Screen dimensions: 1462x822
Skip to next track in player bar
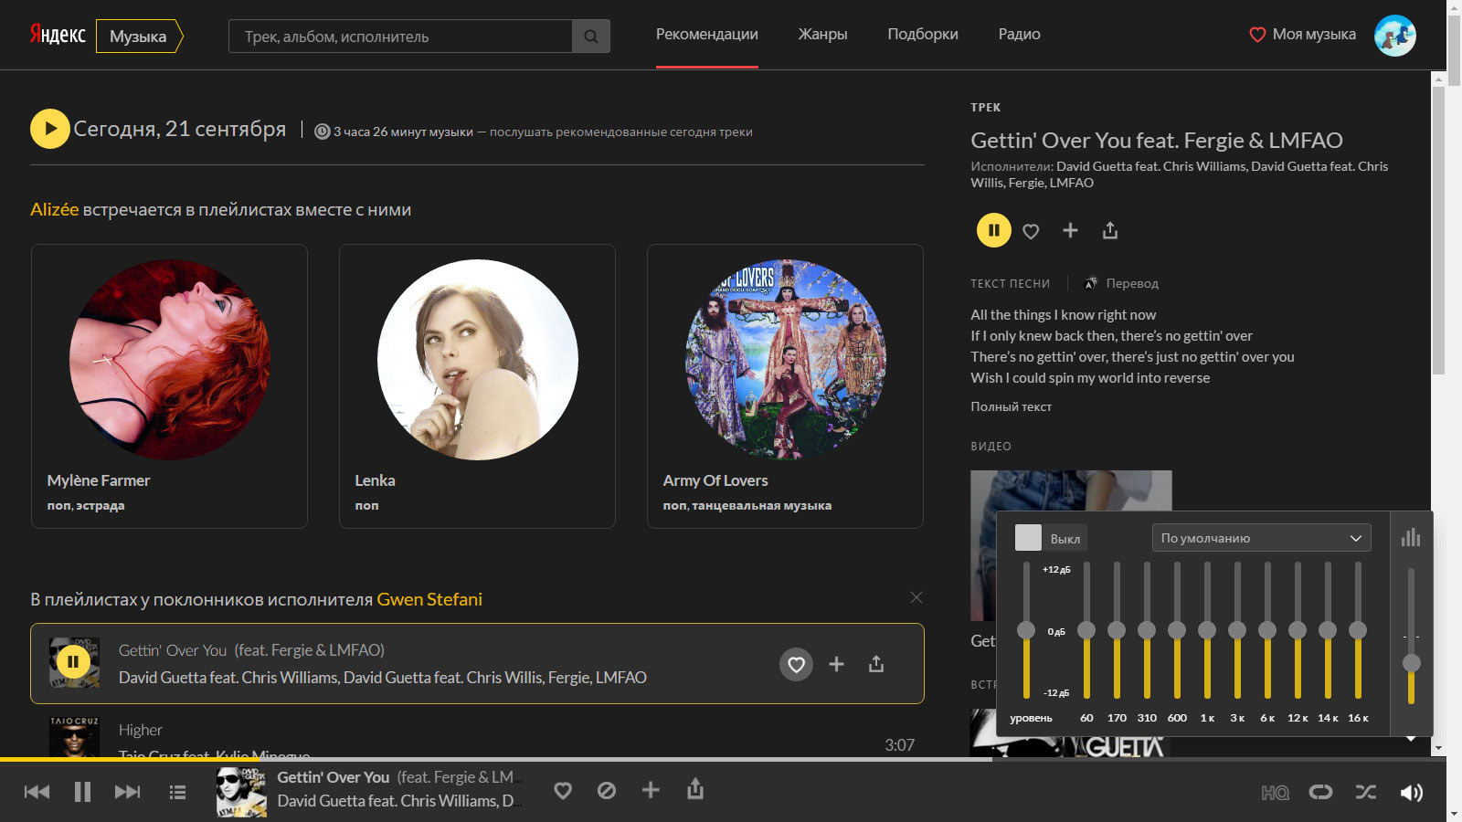128,792
